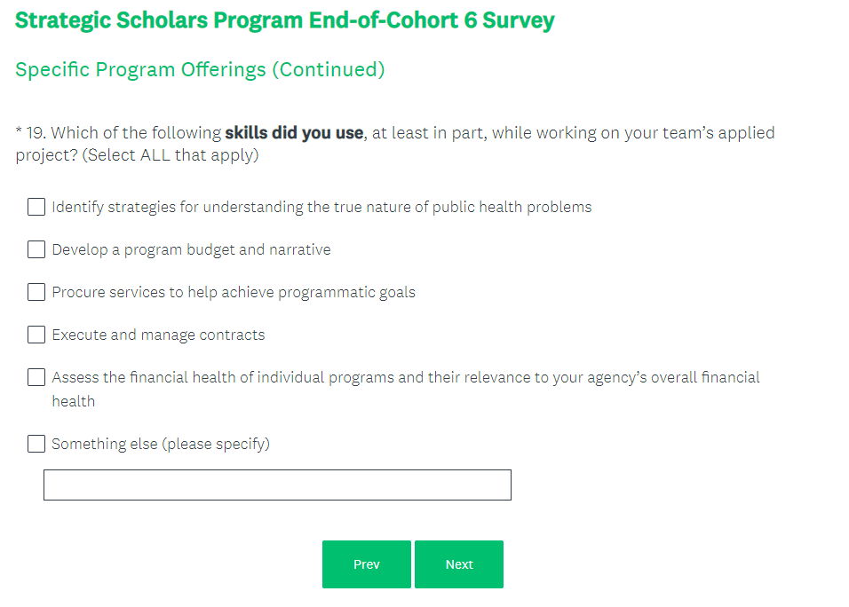This screenshot has width=849, height=607.
Task: Check the 'Identify strategies for understanding' checkbox
Action: [x=36, y=207]
